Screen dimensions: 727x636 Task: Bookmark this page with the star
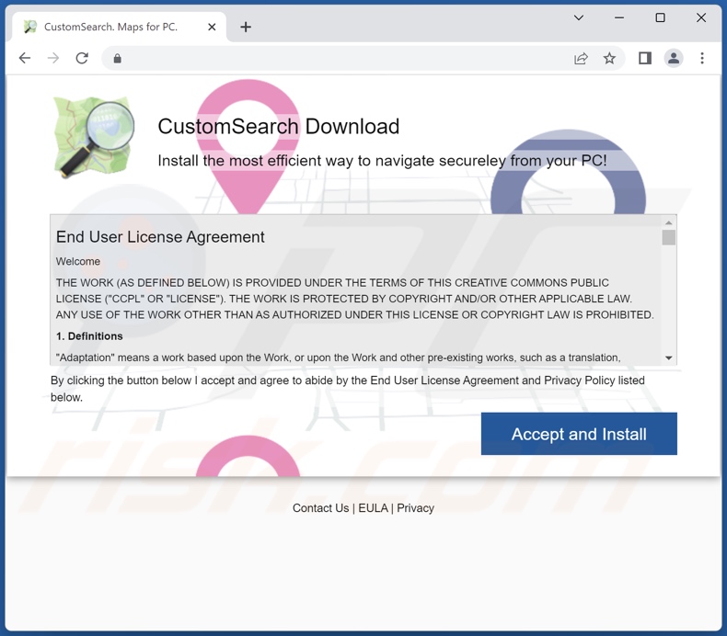(609, 58)
